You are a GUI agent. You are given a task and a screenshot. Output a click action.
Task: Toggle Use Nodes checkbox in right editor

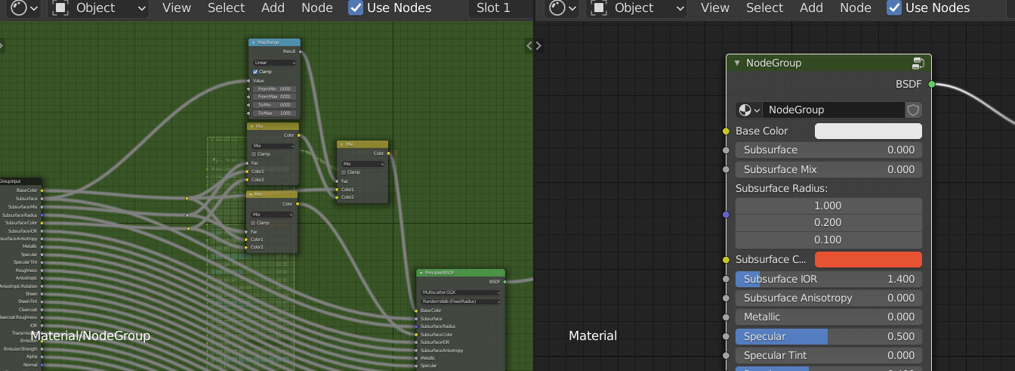(x=894, y=8)
